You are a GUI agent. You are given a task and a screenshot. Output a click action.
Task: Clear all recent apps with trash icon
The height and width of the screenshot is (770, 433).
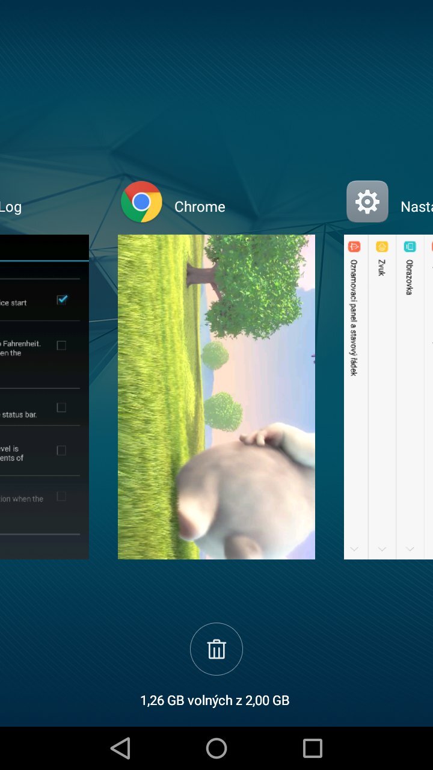point(216,649)
